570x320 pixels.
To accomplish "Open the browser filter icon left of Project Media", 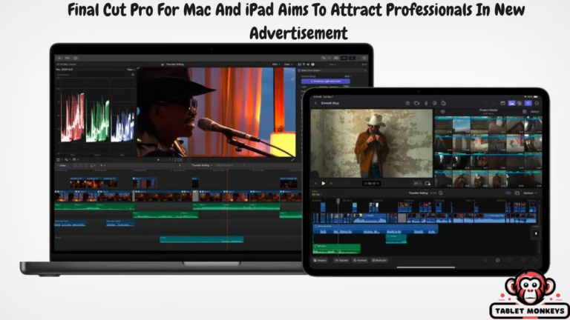I will 443,112.
